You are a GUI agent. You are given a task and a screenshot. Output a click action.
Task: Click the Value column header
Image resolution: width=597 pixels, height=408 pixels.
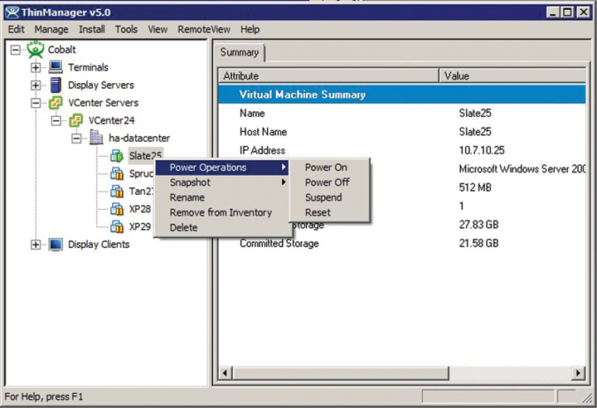click(x=512, y=75)
